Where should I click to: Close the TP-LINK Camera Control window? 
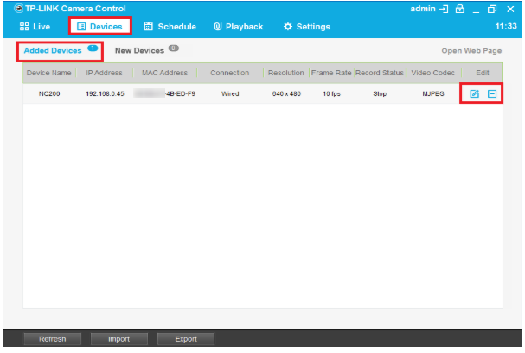510,9
